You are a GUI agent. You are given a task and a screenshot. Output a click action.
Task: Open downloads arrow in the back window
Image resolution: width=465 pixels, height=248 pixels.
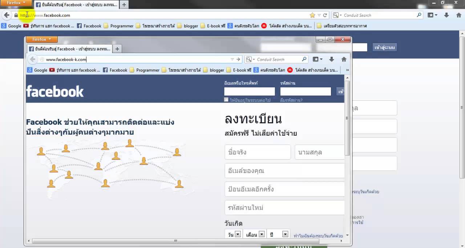[x=446, y=15]
